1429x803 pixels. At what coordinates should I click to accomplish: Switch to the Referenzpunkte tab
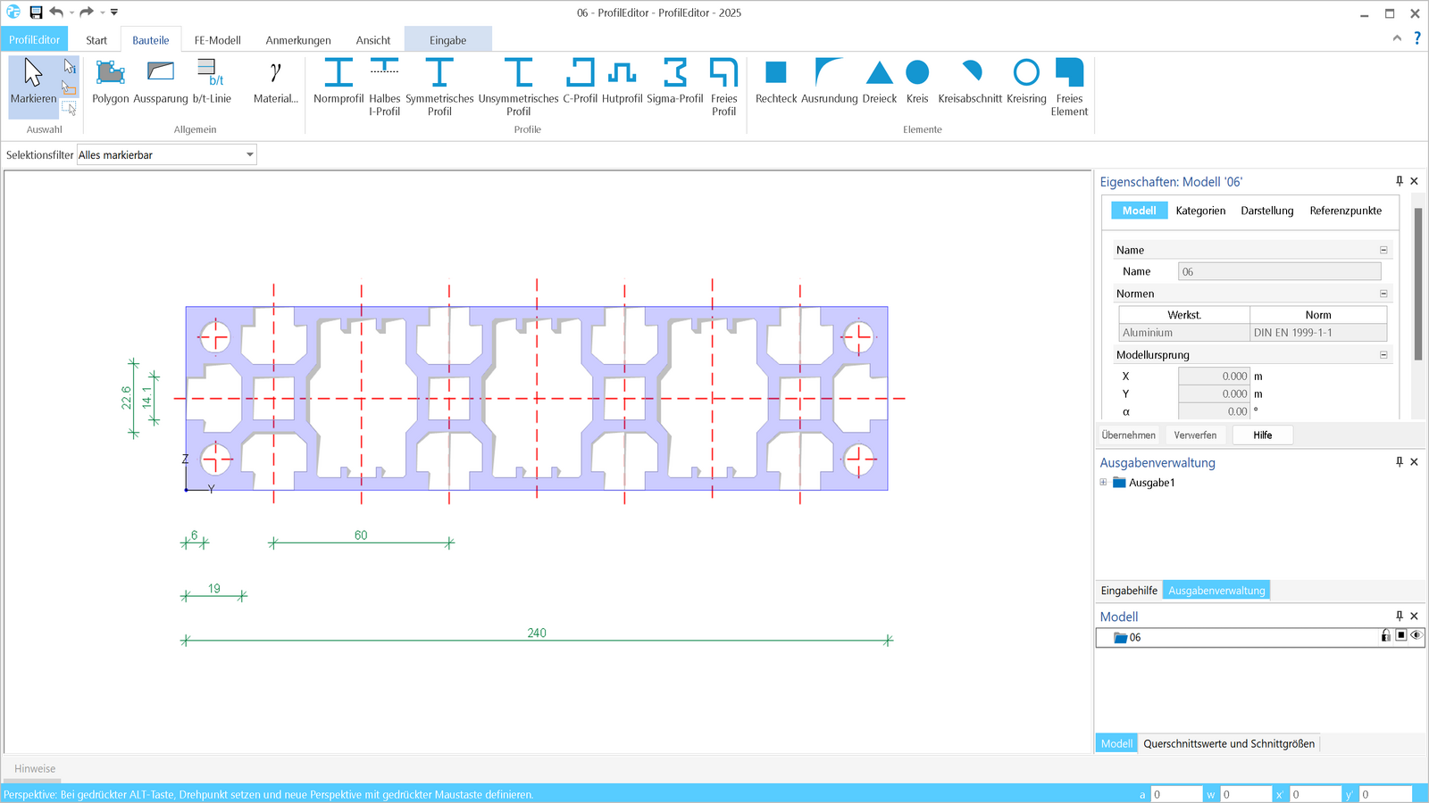[1345, 211]
